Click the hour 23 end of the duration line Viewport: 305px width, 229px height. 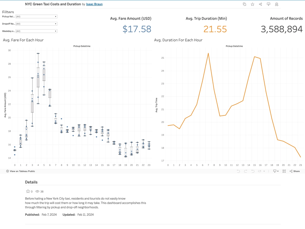(x=301, y=157)
